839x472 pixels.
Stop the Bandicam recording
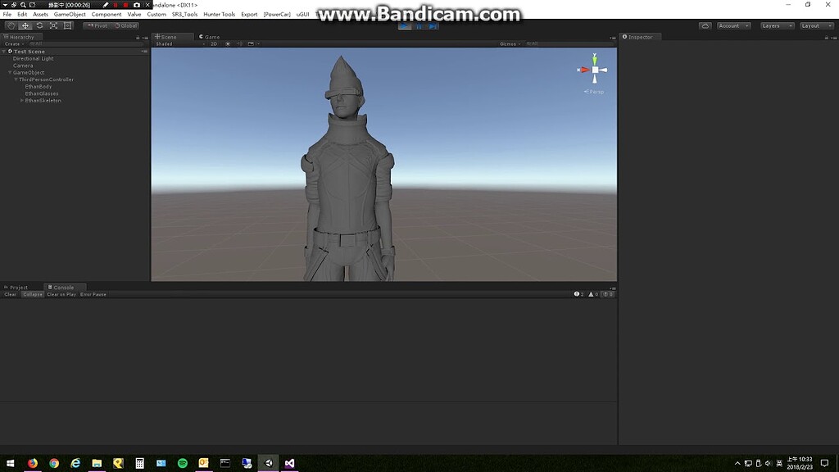click(126, 4)
